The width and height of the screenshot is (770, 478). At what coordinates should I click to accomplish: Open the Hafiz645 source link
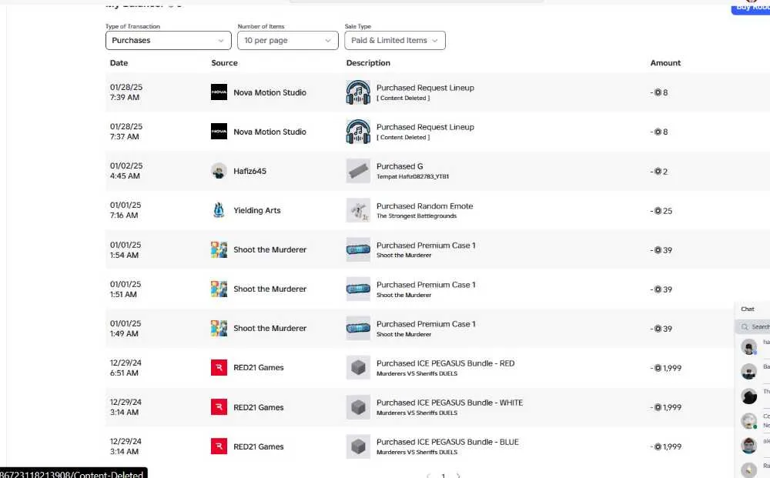click(250, 171)
